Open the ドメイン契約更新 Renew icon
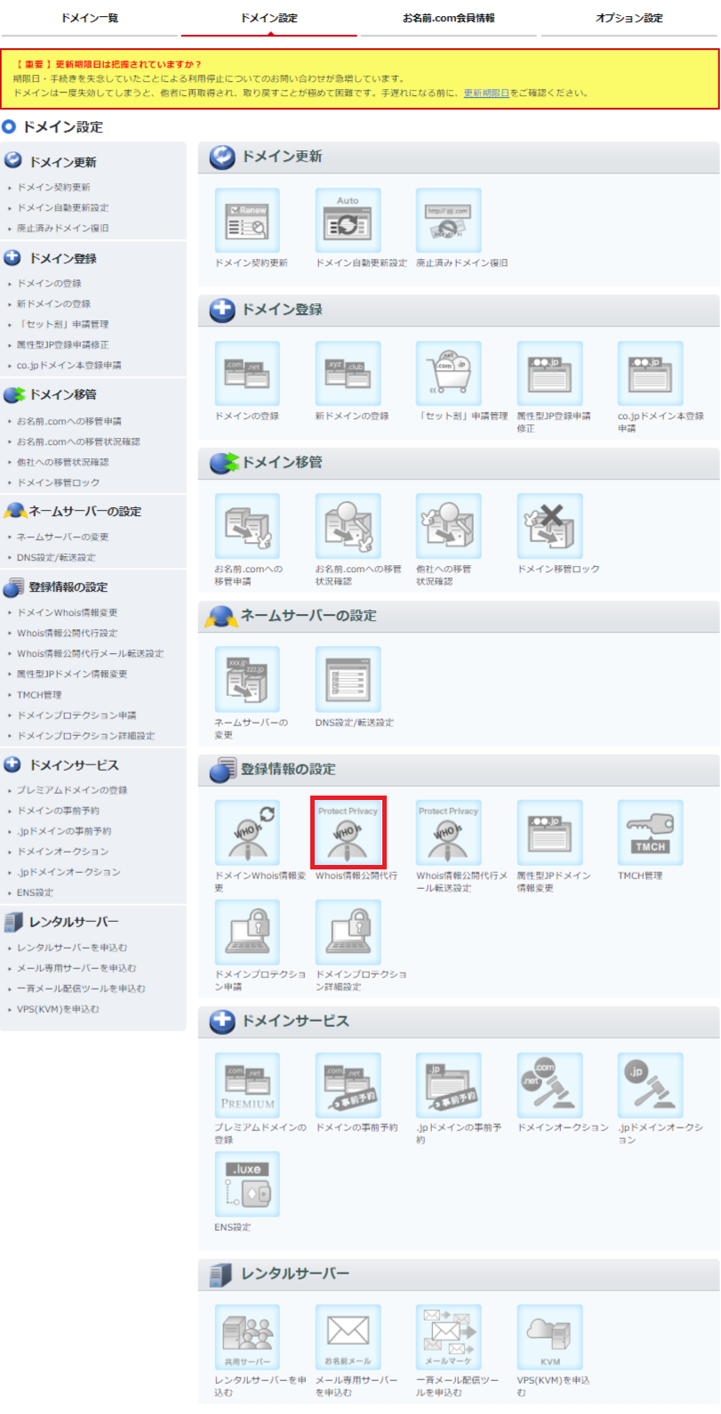 pyautogui.click(x=247, y=220)
